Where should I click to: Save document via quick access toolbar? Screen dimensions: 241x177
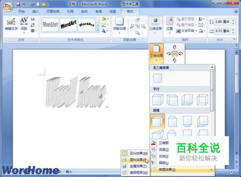[x=19, y=4]
